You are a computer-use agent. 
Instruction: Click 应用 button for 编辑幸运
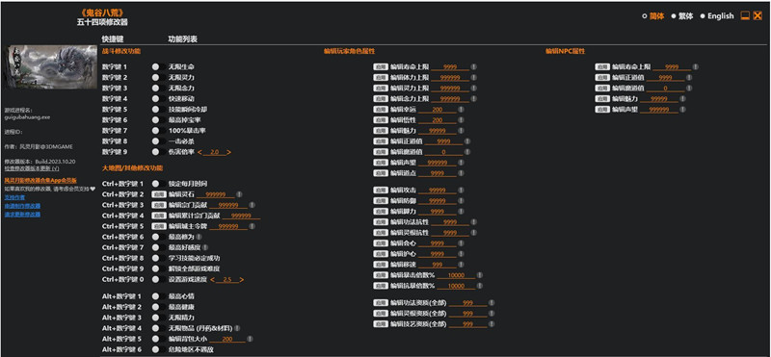[x=381, y=110]
